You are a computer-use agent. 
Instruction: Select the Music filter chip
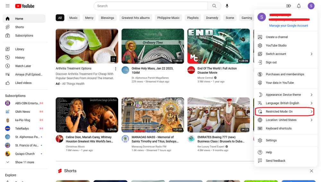(x=73, y=18)
